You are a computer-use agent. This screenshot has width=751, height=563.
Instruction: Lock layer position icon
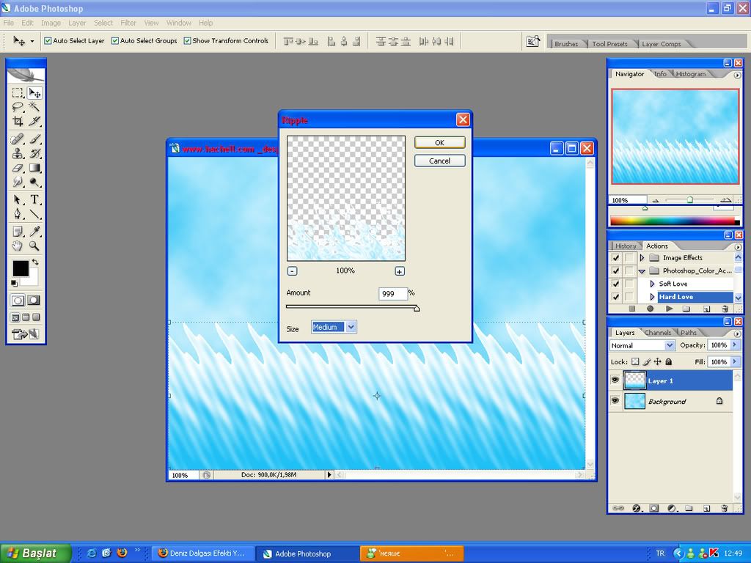(x=658, y=362)
